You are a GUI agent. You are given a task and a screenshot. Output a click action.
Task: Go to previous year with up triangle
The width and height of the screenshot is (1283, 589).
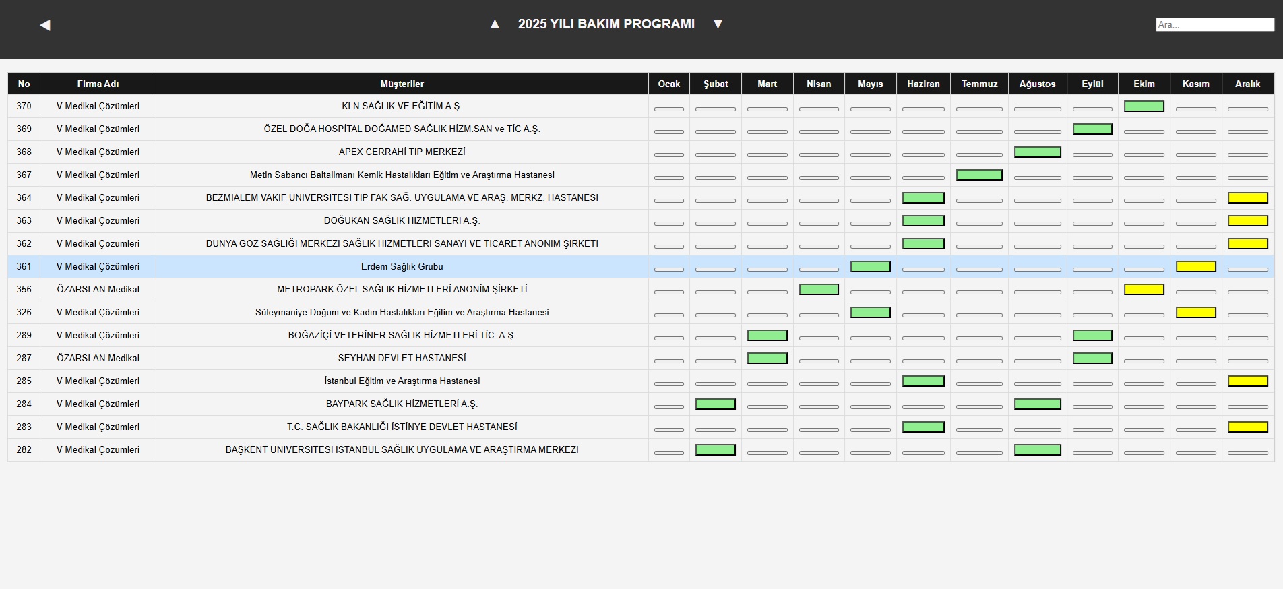495,24
